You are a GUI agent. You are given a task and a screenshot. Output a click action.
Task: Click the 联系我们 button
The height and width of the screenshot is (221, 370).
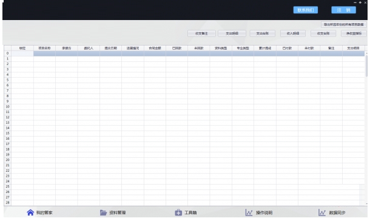(x=306, y=10)
